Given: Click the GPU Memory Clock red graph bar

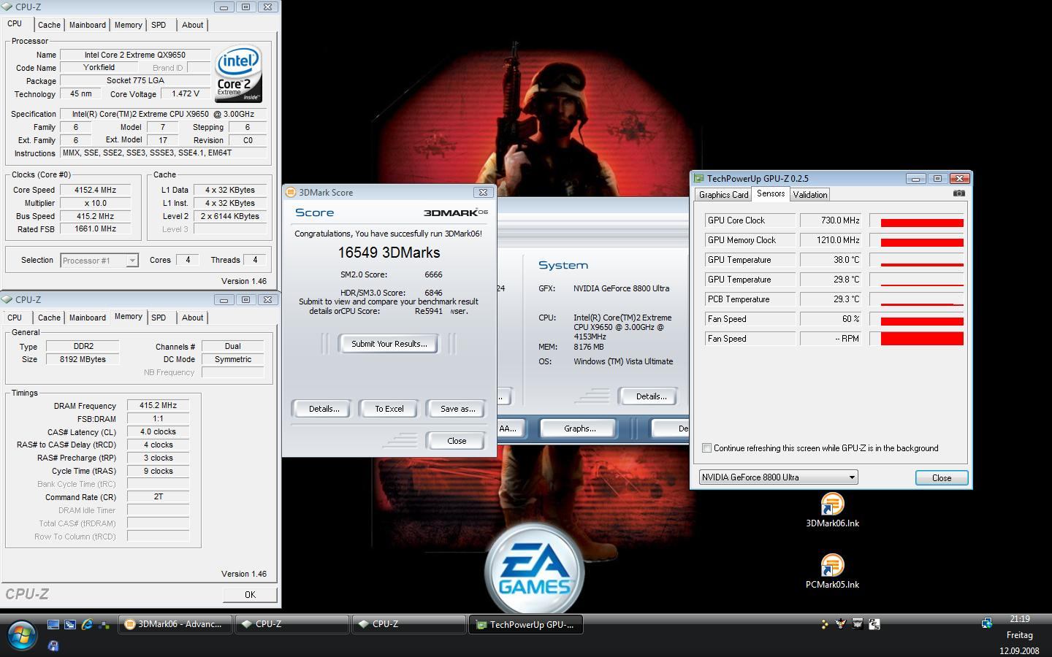Looking at the screenshot, I should (x=922, y=242).
